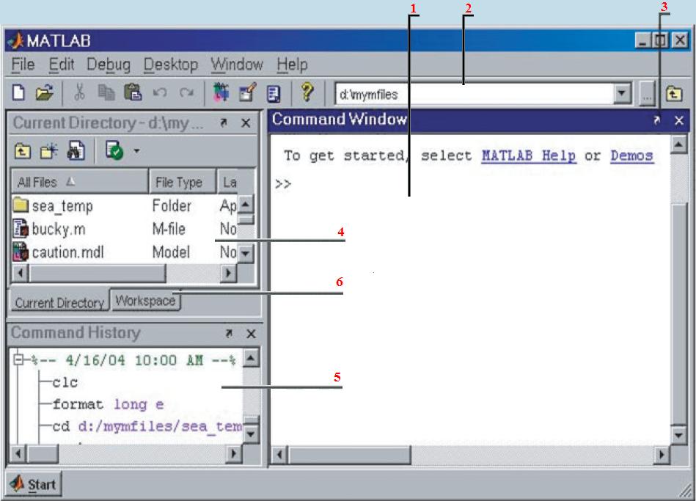Follow the MATLAB Help link

[529, 156]
